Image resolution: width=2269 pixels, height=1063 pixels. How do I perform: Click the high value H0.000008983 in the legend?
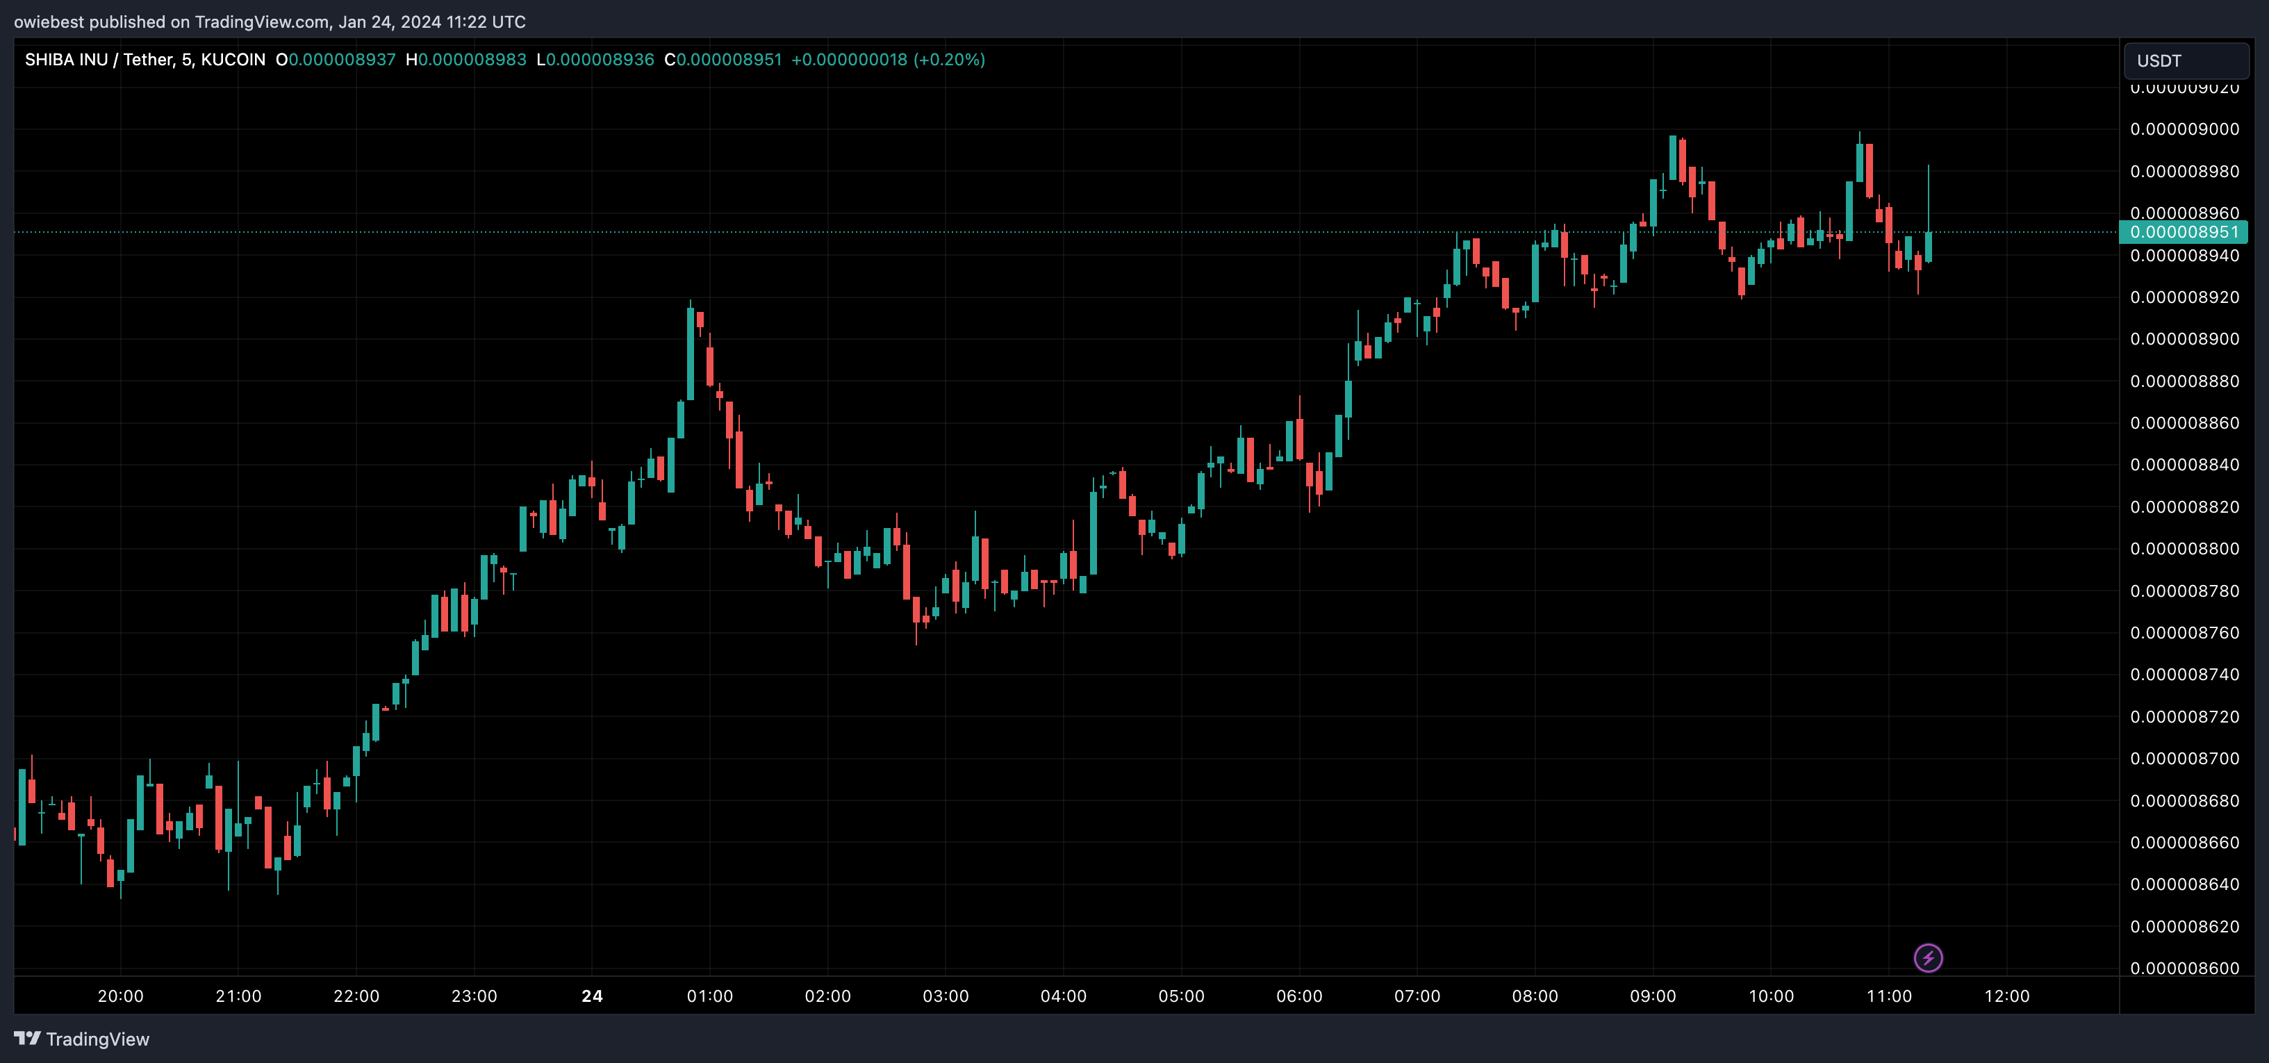pyautogui.click(x=466, y=59)
